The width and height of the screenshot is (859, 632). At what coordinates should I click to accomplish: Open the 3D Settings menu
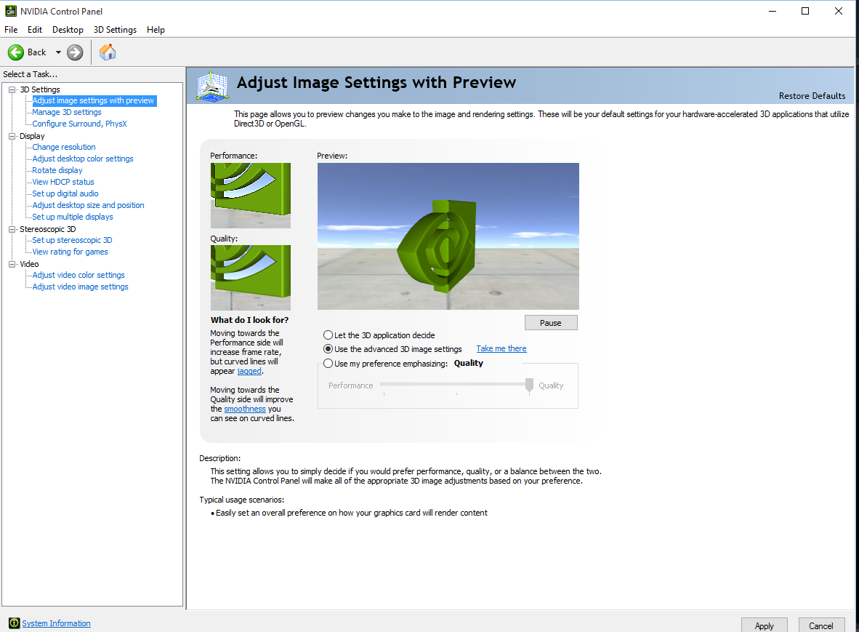click(115, 30)
